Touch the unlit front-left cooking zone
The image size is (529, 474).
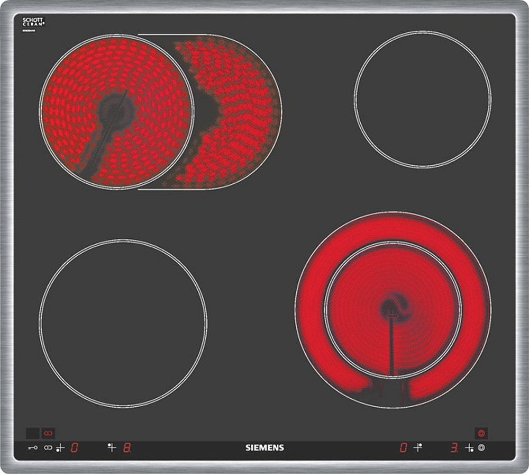(123, 323)
